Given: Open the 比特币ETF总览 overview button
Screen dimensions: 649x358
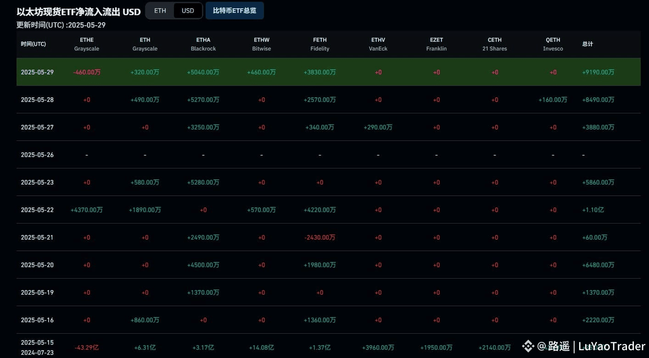Looking at the screenshot, I should tap(235, 11).
